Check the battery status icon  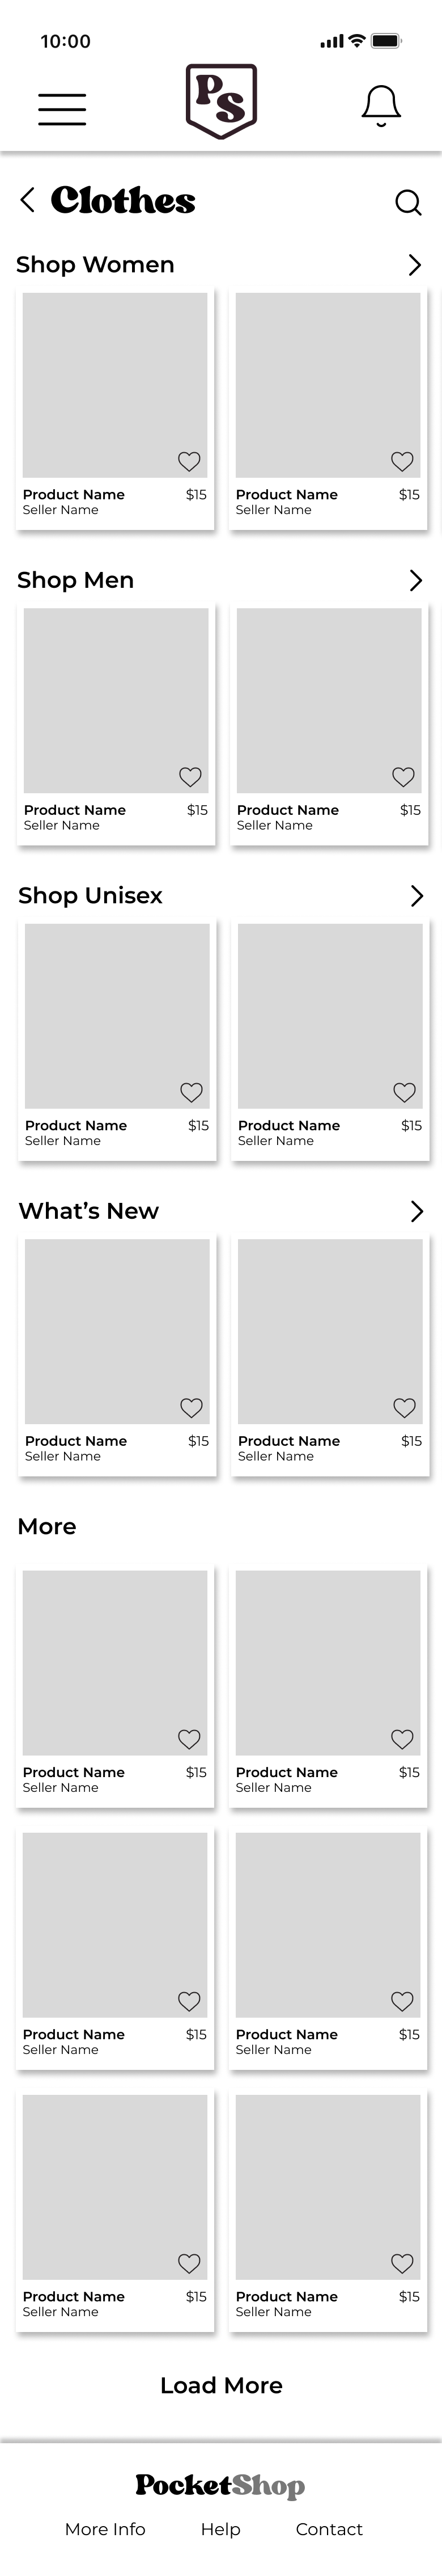(386, 41)
